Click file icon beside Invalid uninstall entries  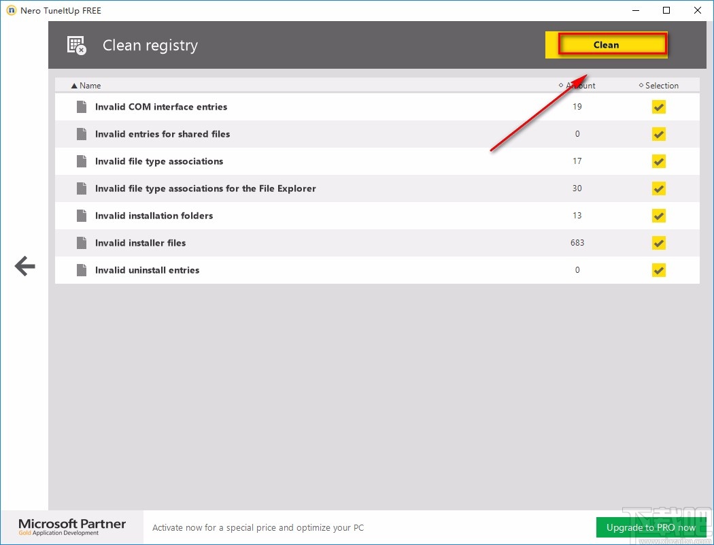tap(82, 270)
